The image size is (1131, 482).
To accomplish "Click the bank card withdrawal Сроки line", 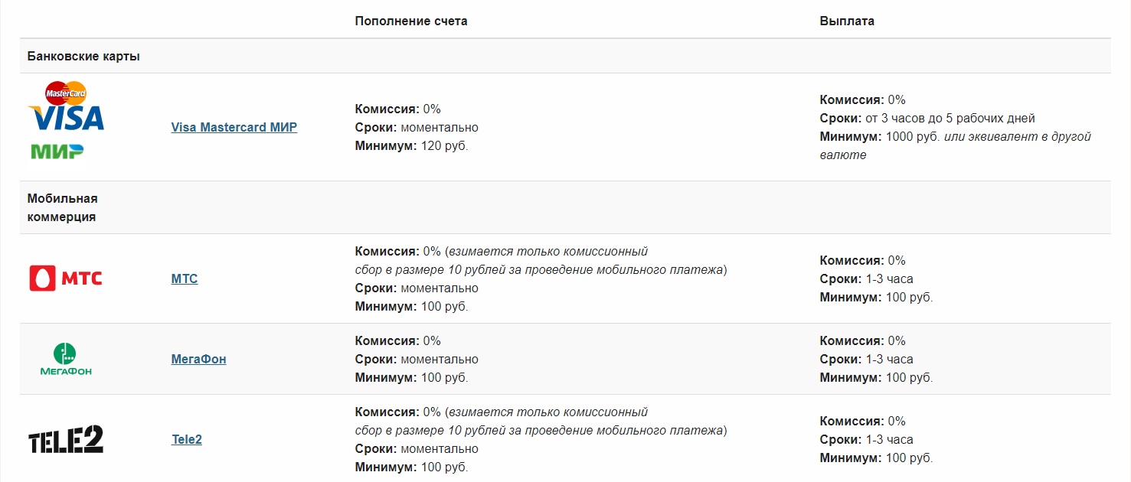I will click(927, 119).
